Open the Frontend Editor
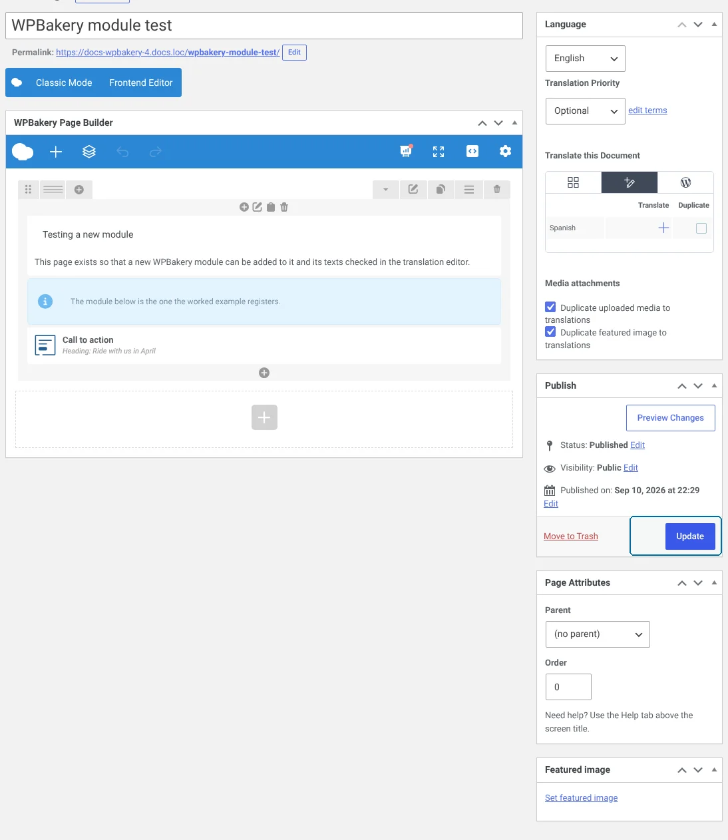 141,83
